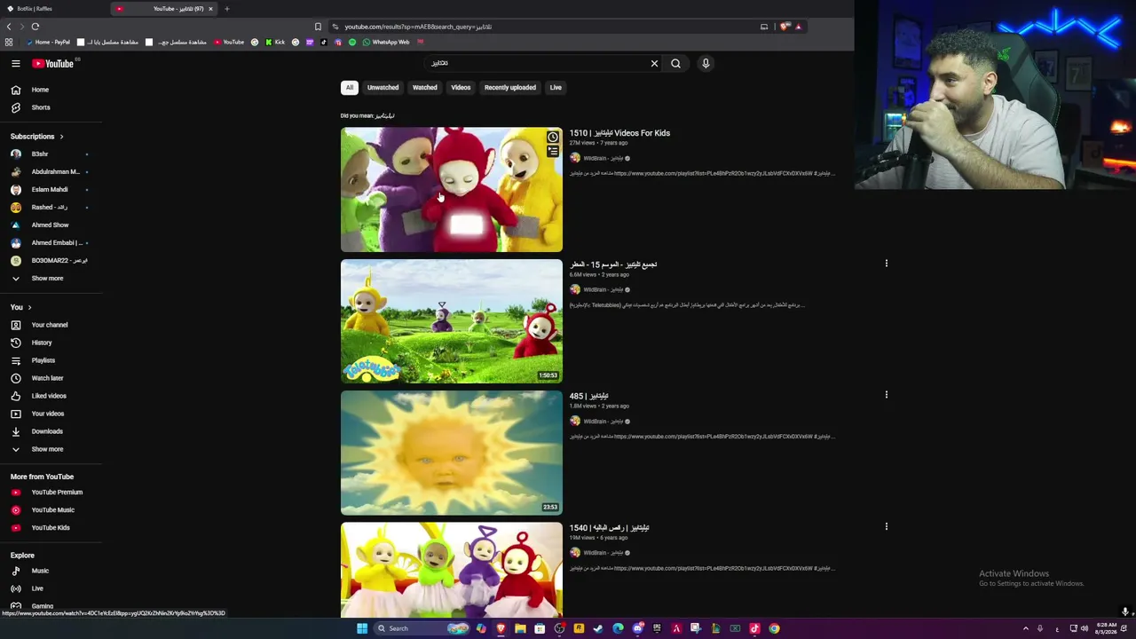Clear the YouTube search box
This screenshot has height=639, width=1136.
654,63
